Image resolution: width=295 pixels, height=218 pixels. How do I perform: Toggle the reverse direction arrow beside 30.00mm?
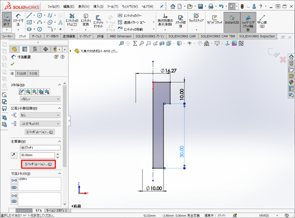coord(14,155)
